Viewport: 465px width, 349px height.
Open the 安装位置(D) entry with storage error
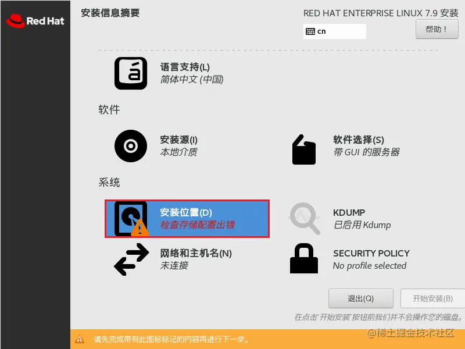[187, 219]
